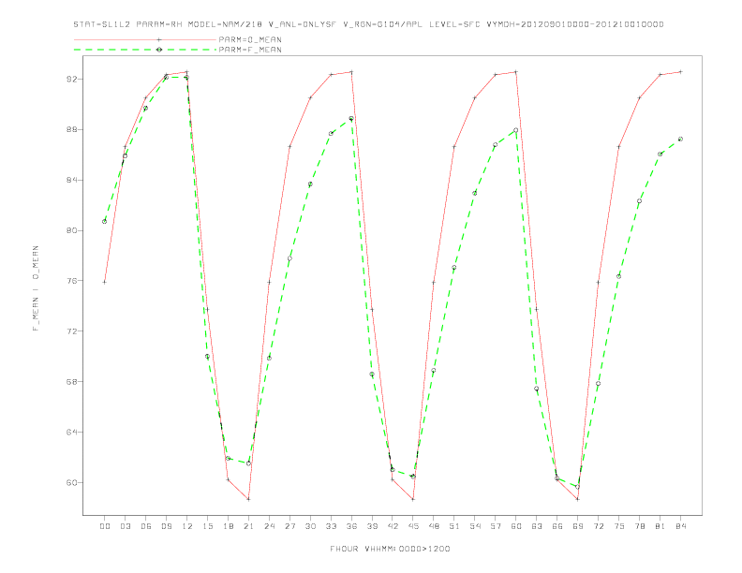Click the 88 tick label on y-axis
Viewport: 742px width, 573px height.
[x=71, y=129]
